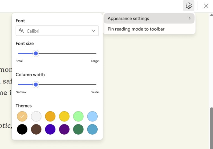Open the Calibri font dropdown
Screen dimensions: 213x149
pyautogui.click(x=57, y=31)
